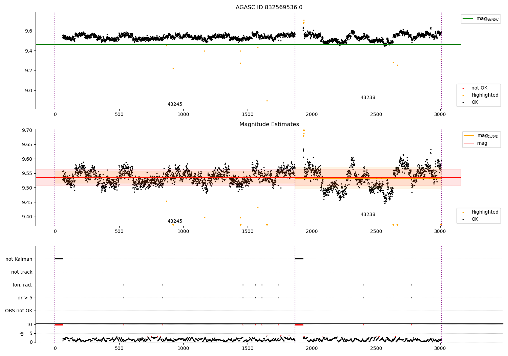
Task: Click the 9.65 y-axis tick in middle plot
Action: pyautogui.click(x=26, y=145)
